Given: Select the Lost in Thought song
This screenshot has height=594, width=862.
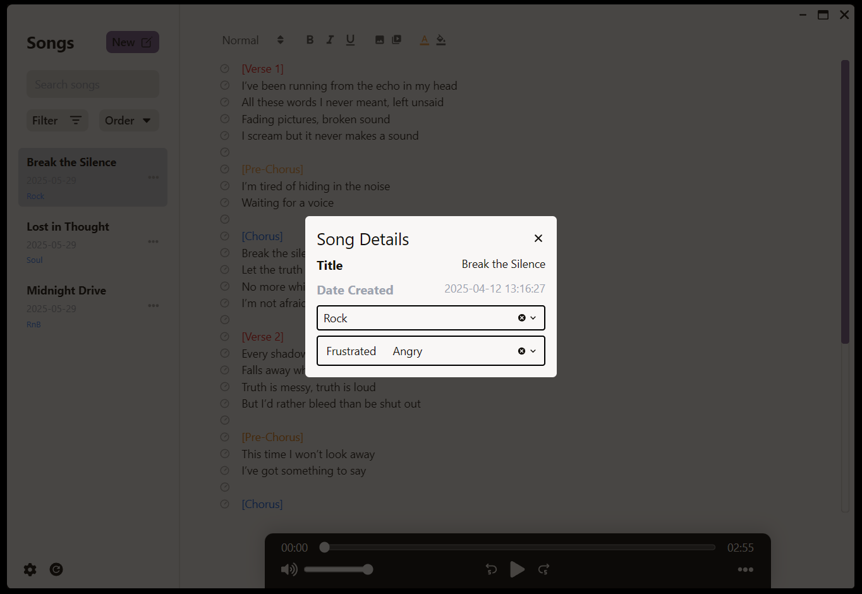Looking at the screenshot, I should (68, 227).
